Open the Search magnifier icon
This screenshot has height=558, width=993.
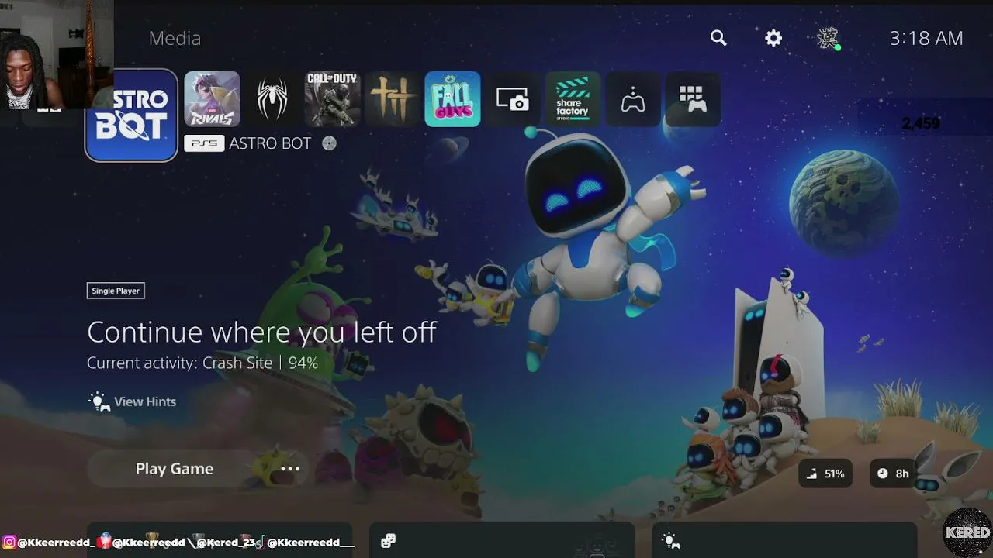click(718, 38)
